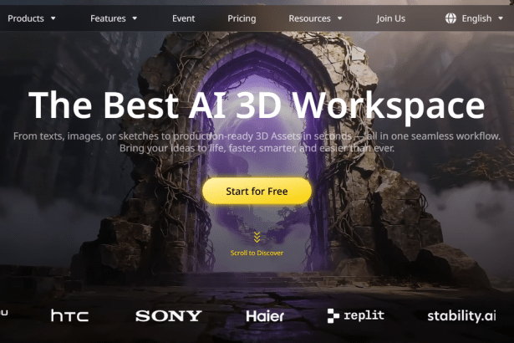Screen dimensions: 514x343
Task: Click the 'From texts, images, or sketches' line
Action: tap(257, 136)
